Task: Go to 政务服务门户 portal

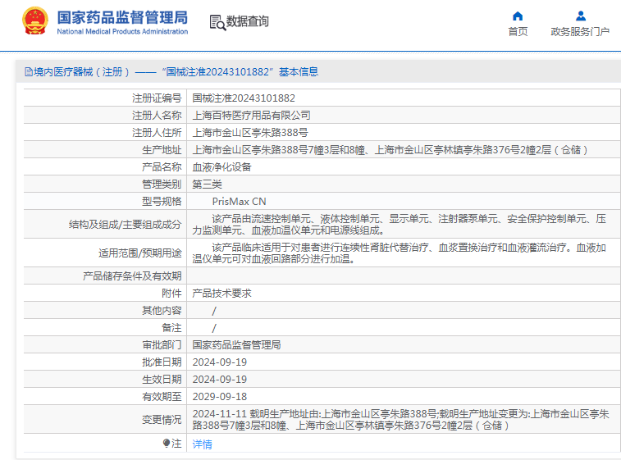Action: click(x=580, y=32)
